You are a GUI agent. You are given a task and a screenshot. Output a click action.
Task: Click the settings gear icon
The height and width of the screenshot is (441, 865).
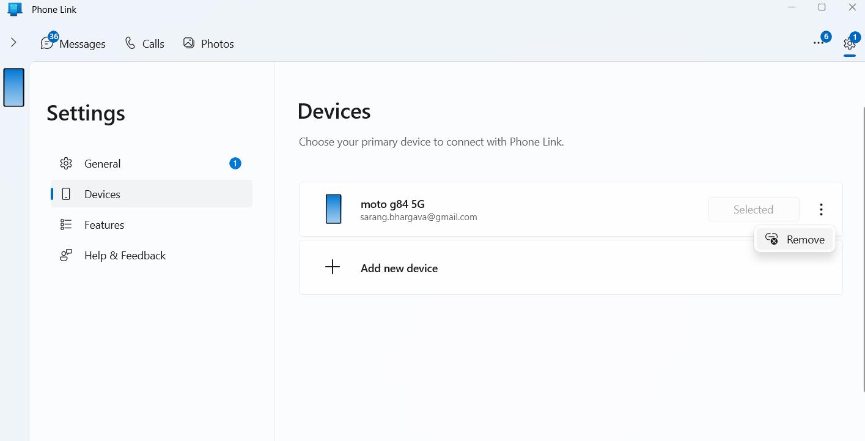[x=849, y=43]
